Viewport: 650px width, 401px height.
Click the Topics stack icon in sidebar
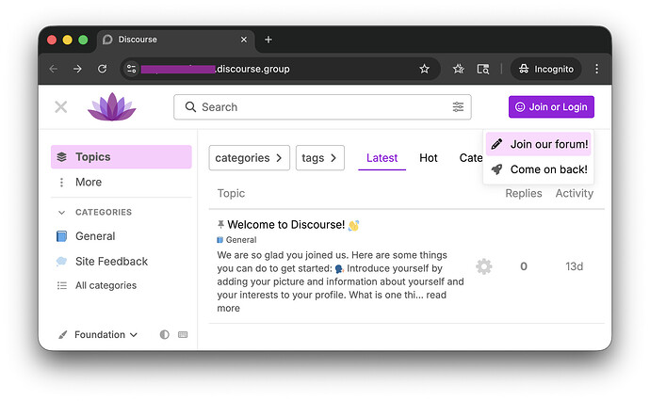click(62, 157)
